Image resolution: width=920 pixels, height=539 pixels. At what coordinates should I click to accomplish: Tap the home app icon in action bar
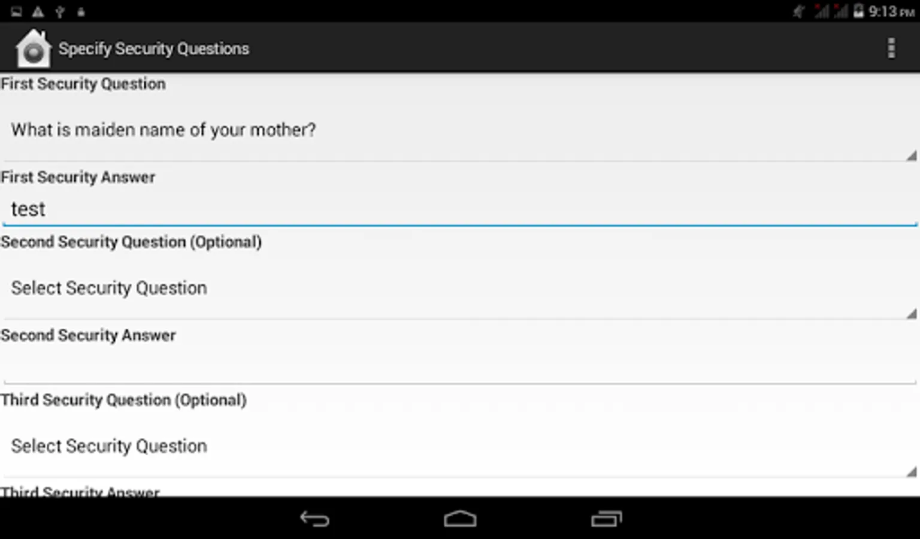[34, 48]
